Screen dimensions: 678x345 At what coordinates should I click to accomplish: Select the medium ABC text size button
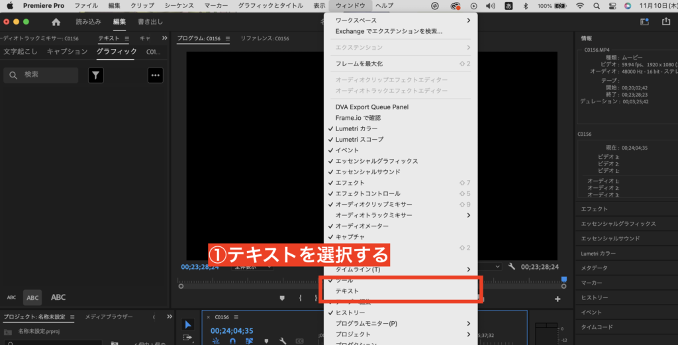[x=32, y=297]
